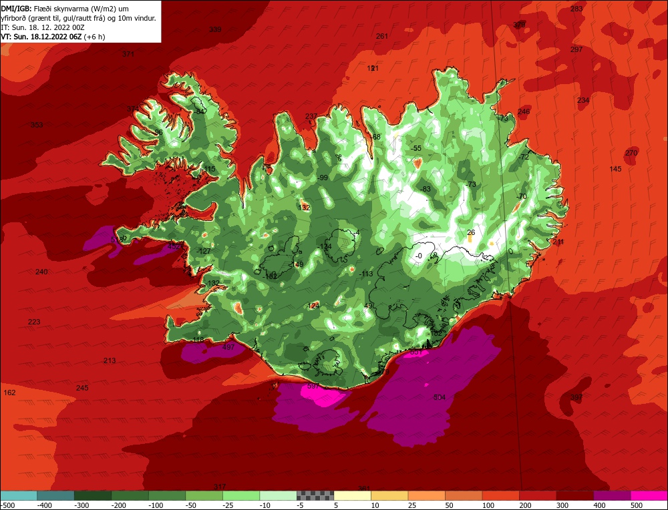Select the VT: Sun. 18.12.2022 06Z (+6 h) line
668x510 pixels.
53,37
